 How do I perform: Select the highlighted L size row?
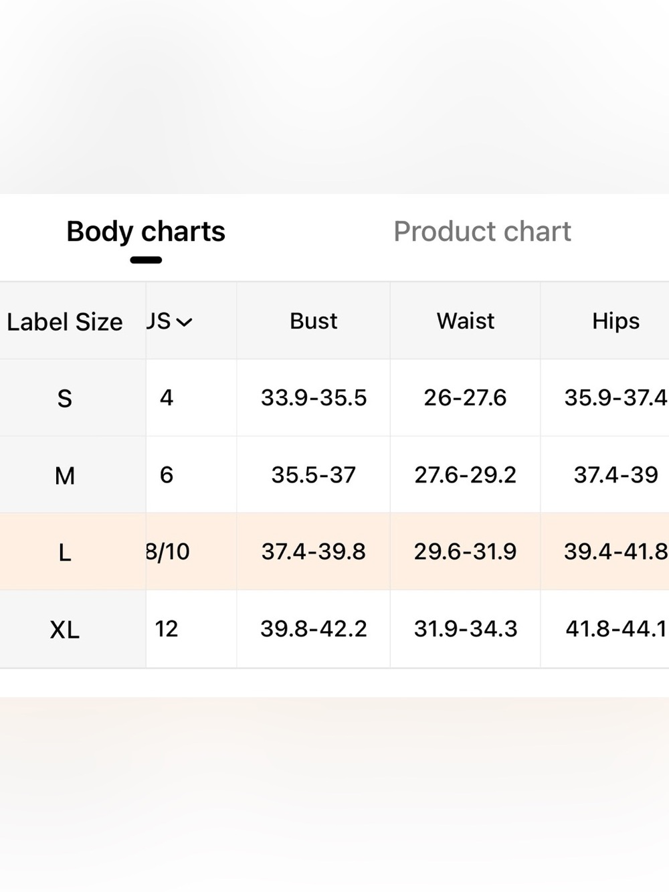334,551
